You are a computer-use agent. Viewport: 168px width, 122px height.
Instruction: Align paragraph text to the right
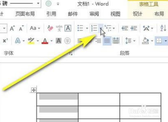(x=98, y=41)
